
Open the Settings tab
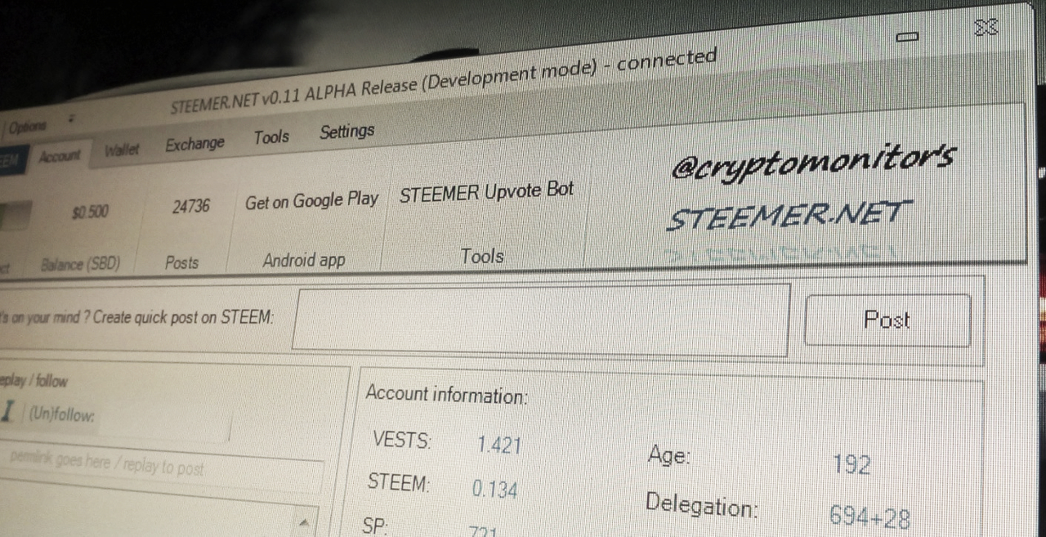pos(346,132)
